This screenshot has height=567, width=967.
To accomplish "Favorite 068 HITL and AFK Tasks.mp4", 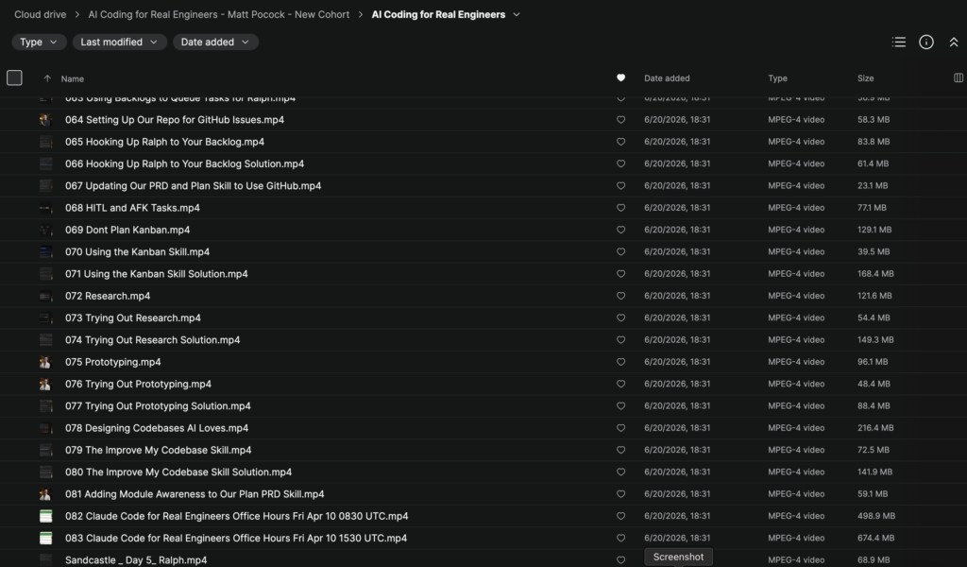I will click(621, 208).
